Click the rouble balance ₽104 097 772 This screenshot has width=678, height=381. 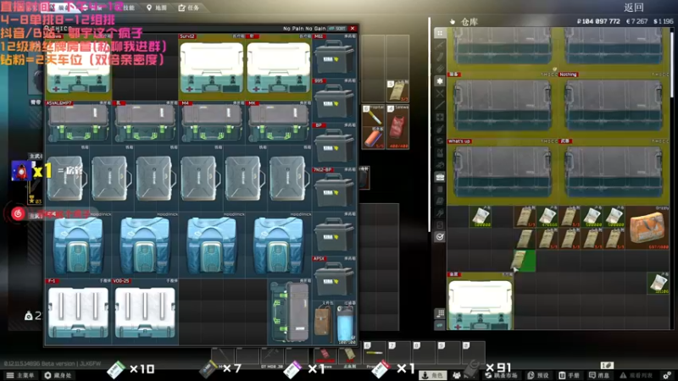(598, 21)
